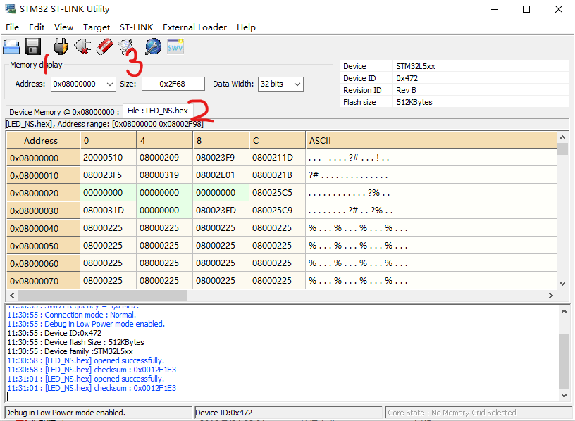The image size is (575, 421).
Task: Select the cell containing 080025C9
Action: pyautogui.click(x=277, y=210)
